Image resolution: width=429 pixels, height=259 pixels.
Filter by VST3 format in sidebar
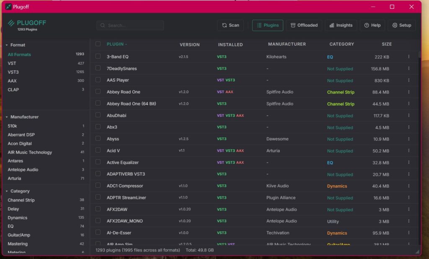13,72
